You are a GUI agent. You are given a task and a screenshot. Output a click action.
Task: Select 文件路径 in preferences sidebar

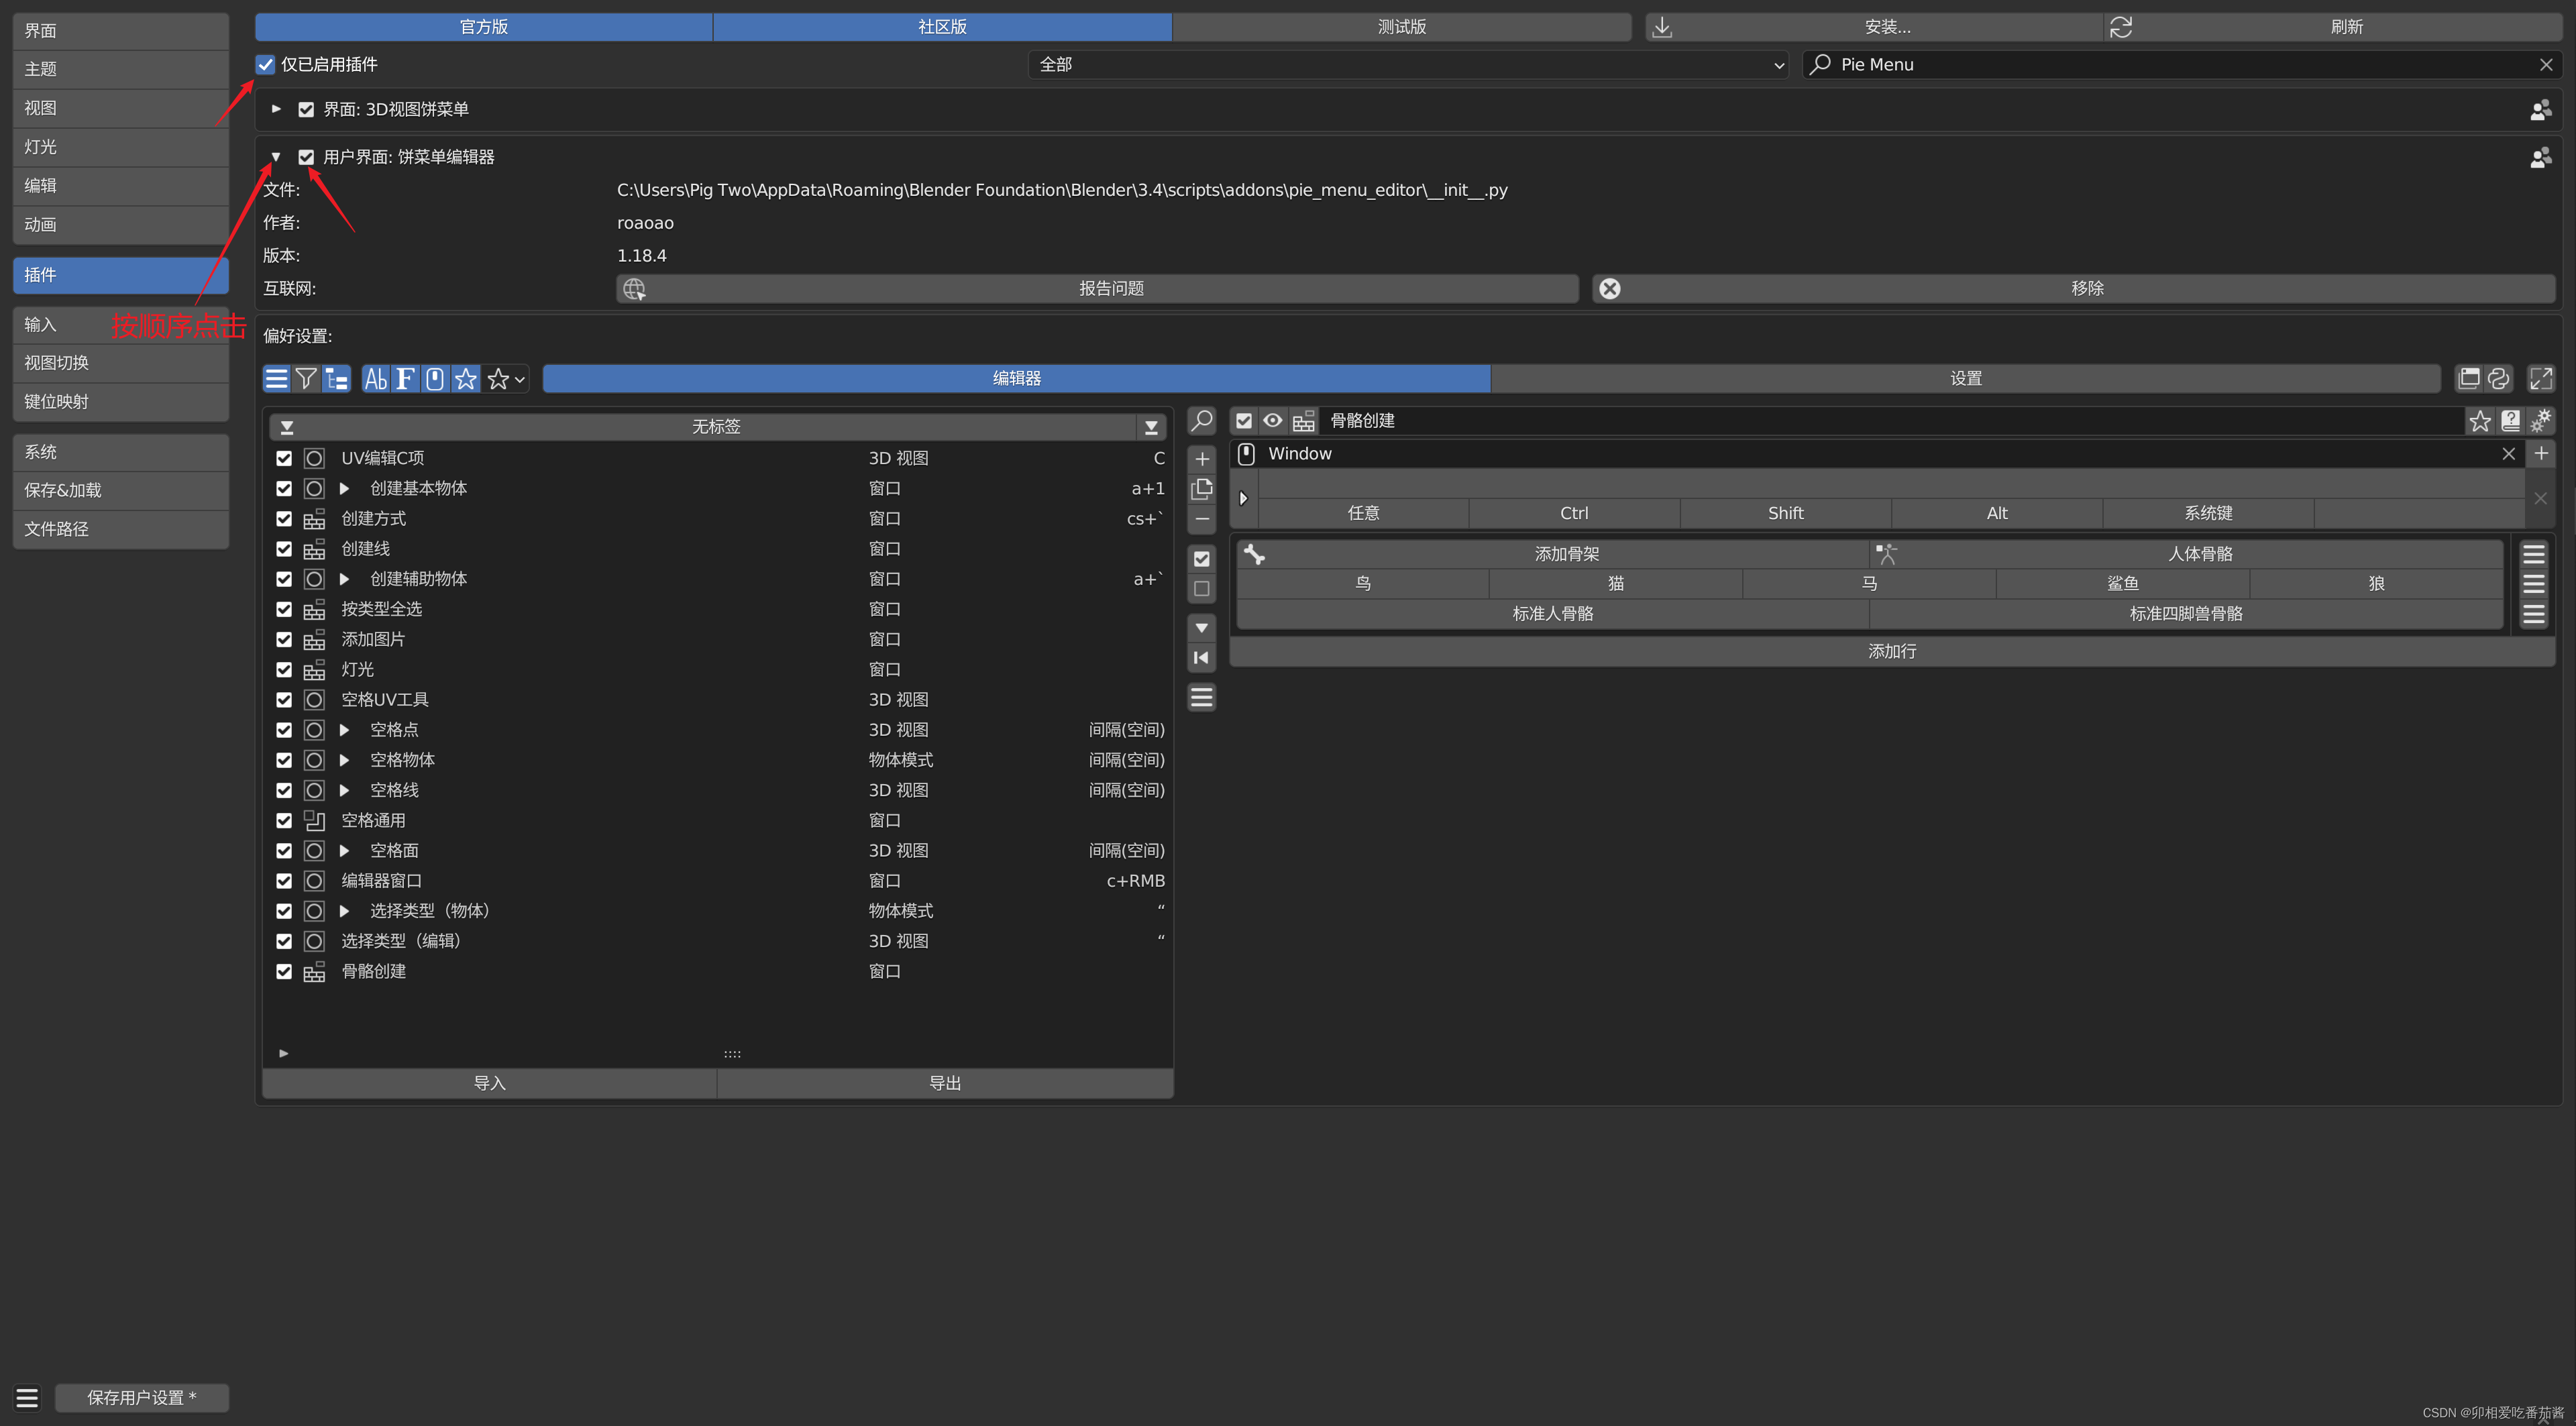tap(121, 529)
